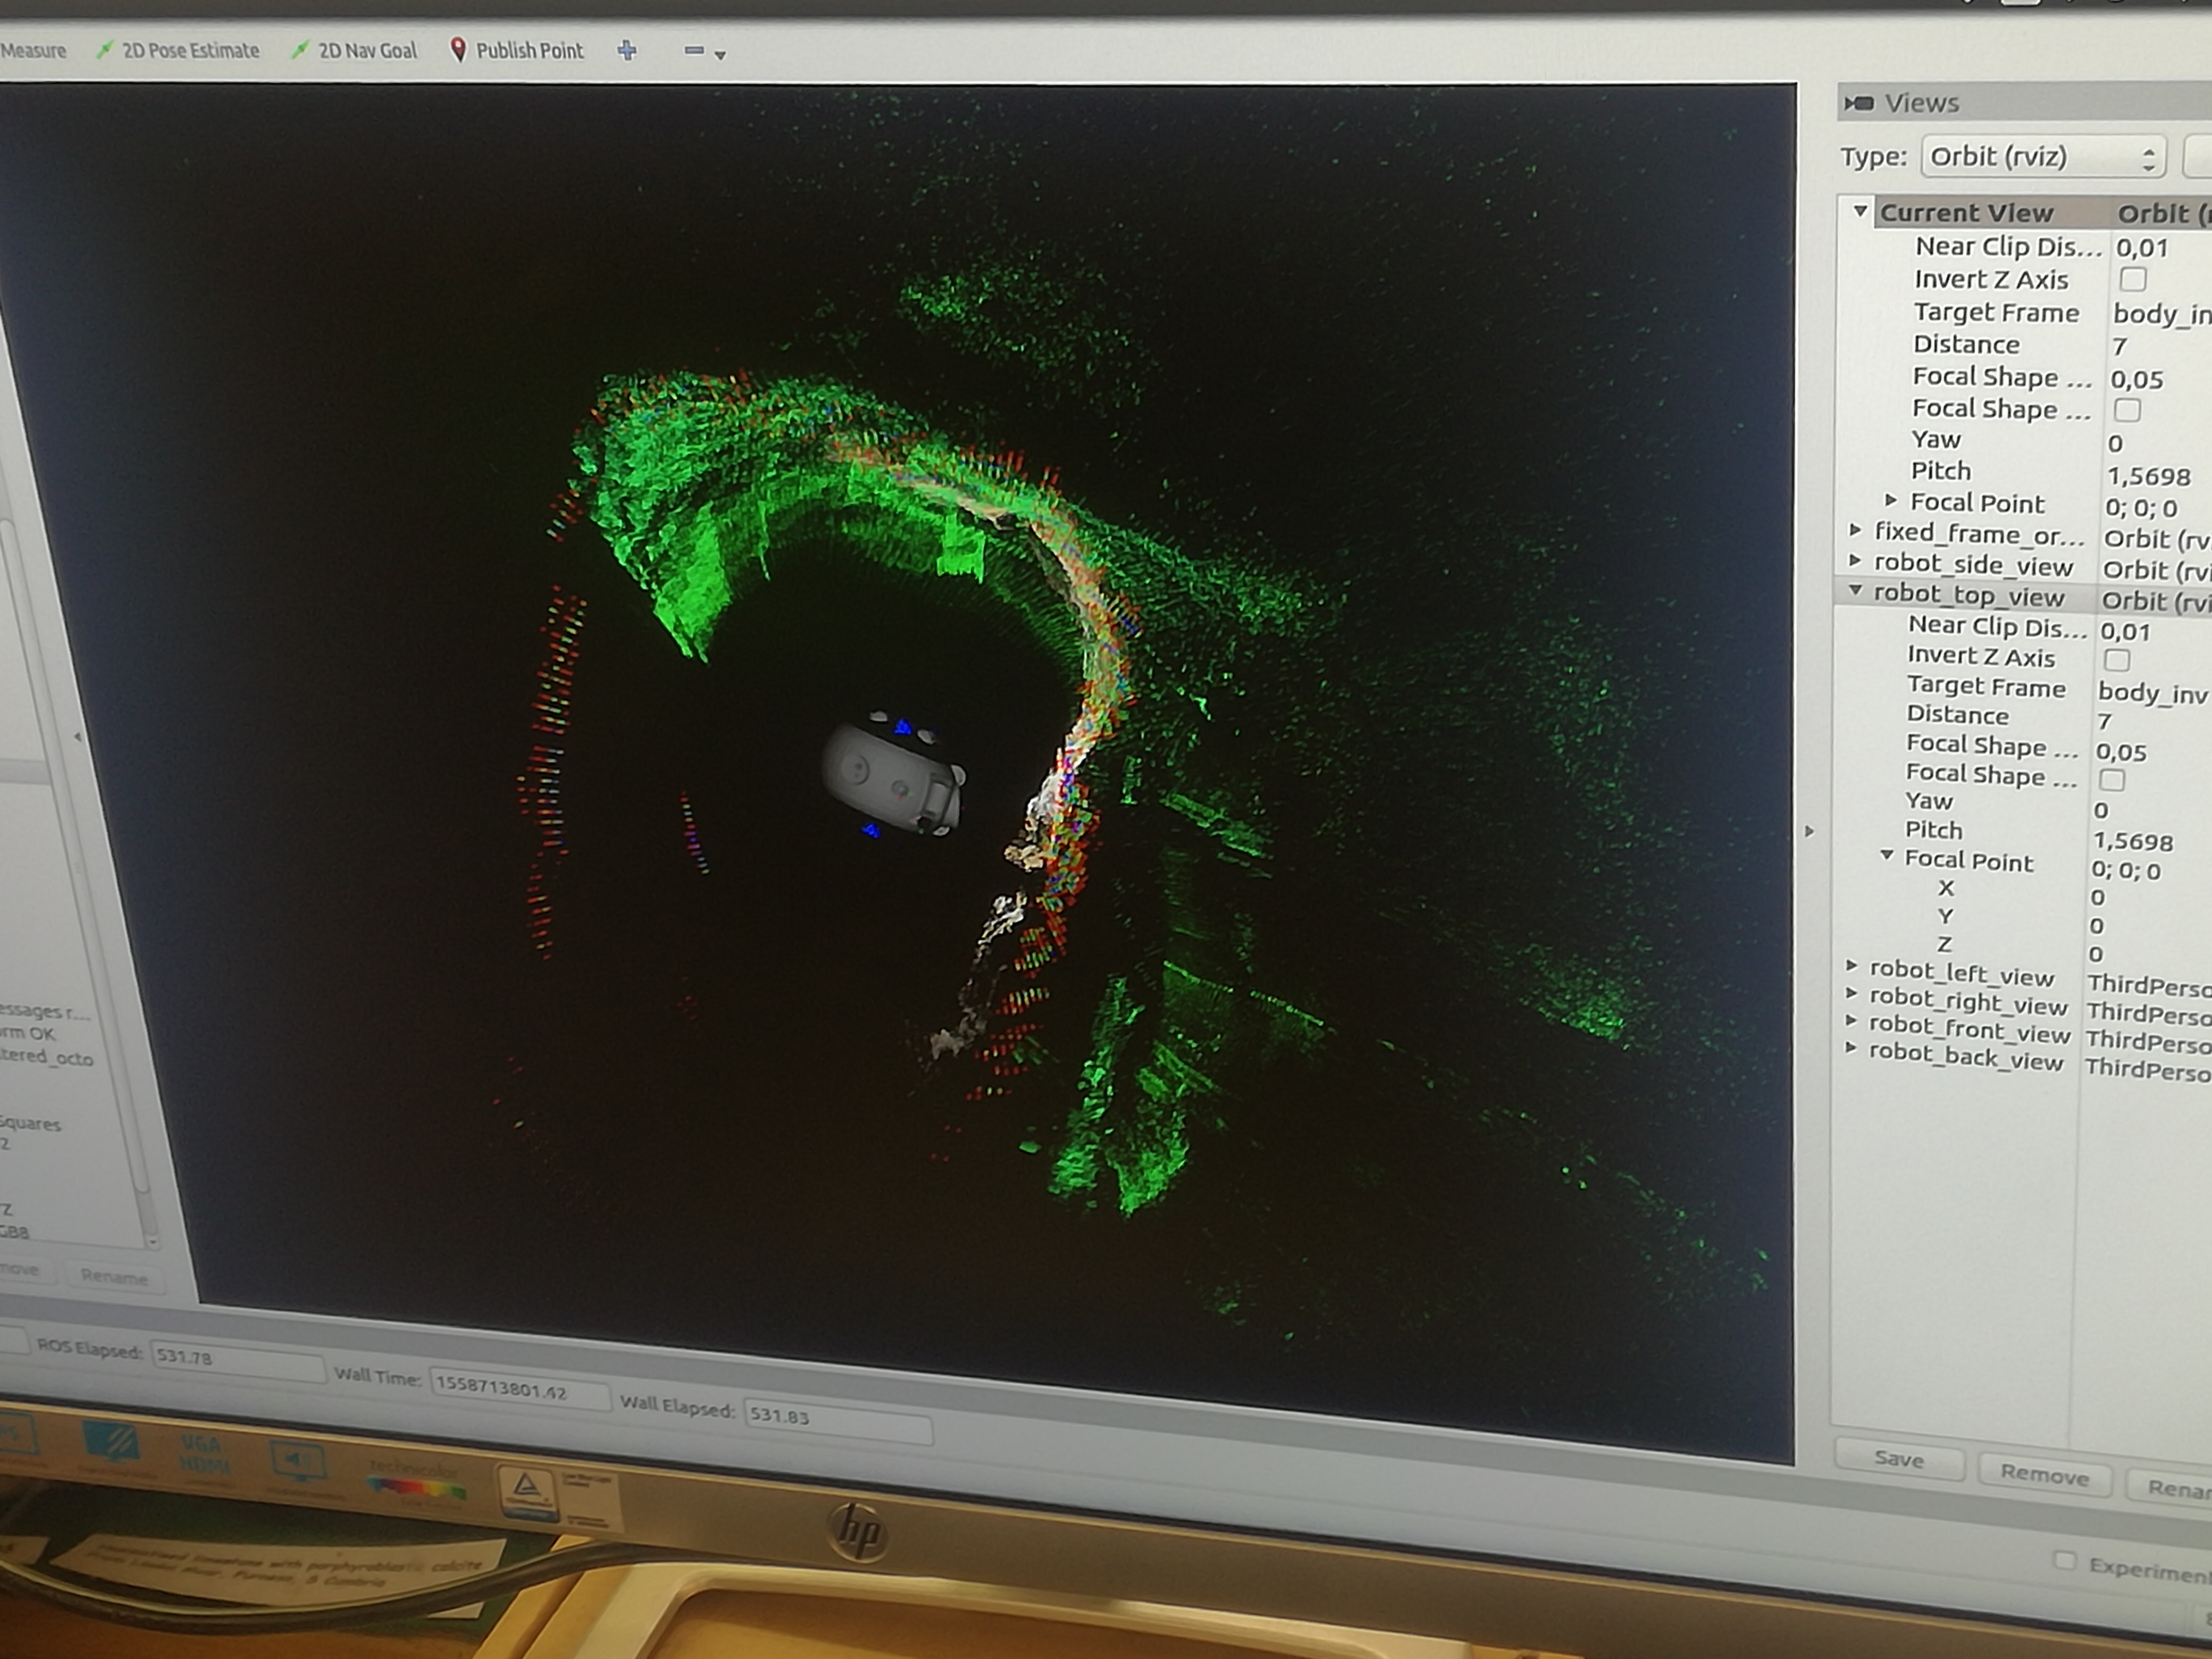Select the robot_left_view saved view

(1961, 975)
